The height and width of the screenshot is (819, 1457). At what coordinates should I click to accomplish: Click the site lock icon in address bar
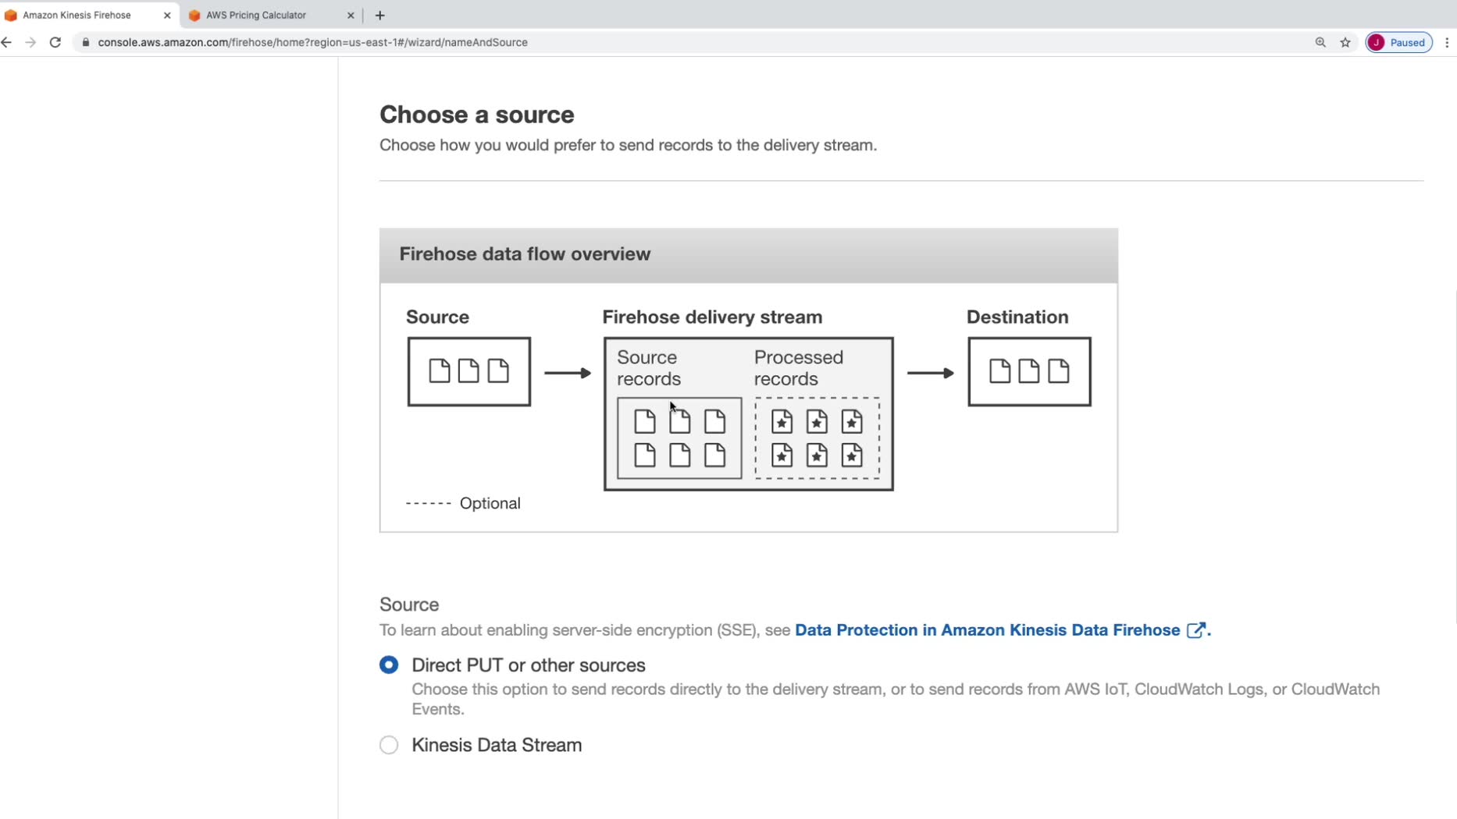click(x=86, y=42)
